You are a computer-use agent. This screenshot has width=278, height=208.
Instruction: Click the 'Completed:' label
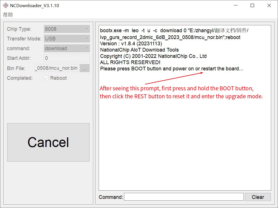click(20, 78)
